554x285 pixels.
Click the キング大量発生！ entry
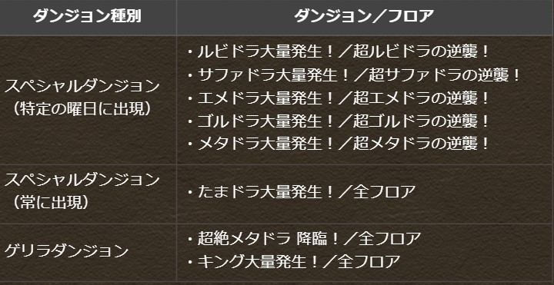coord(255,261)
